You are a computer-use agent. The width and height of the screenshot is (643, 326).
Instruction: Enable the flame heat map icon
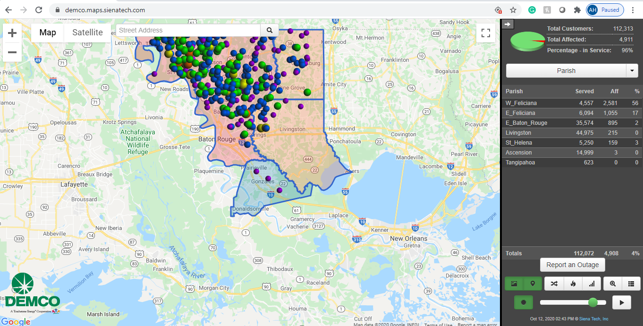pos(573,284)
